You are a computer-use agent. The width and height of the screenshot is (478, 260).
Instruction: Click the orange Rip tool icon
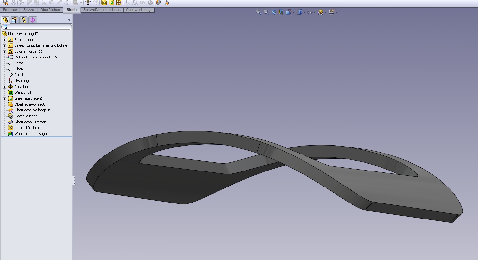[158, 2]
